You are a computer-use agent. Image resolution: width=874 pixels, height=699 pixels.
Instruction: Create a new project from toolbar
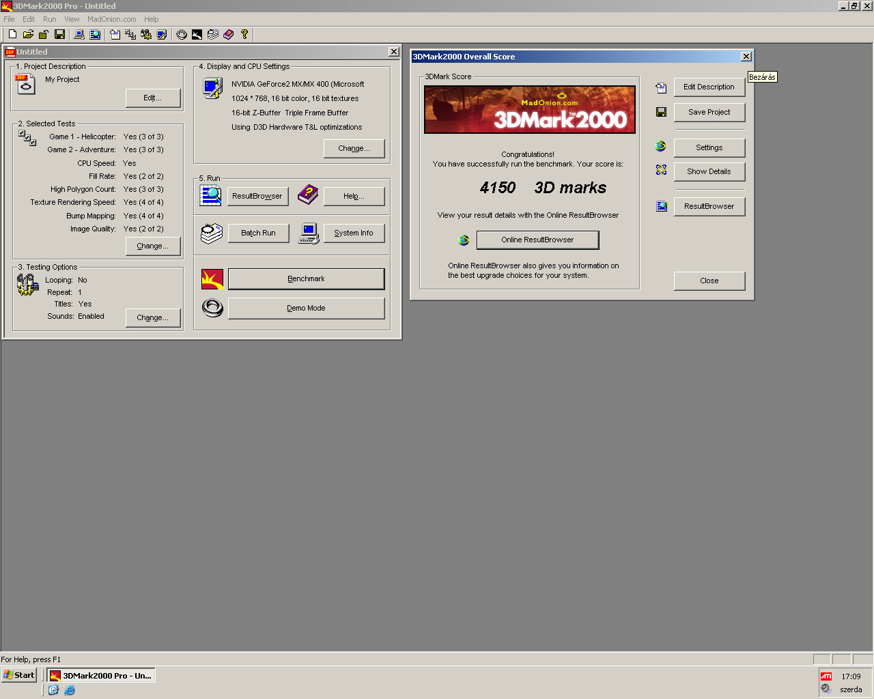point(12,34)
